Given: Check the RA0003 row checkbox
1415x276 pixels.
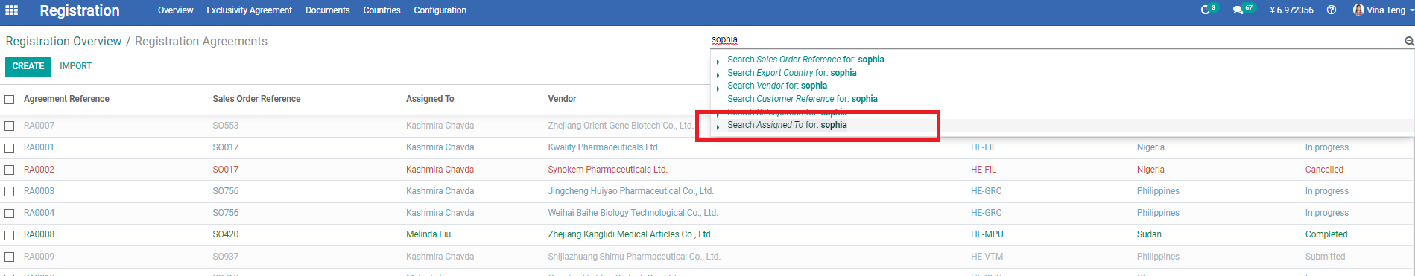Looking at the screenshot, I should (10, 192).
